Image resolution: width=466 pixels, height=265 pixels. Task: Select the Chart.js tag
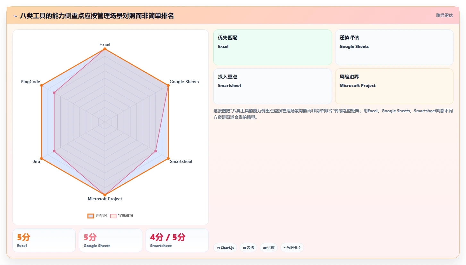click(x=225, y=248)
